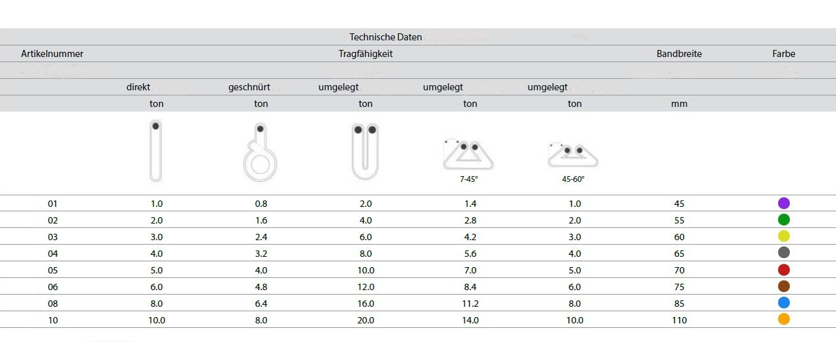Click the Tragfähigkeit header
The image size is (836, 342).
click(365, 54)
